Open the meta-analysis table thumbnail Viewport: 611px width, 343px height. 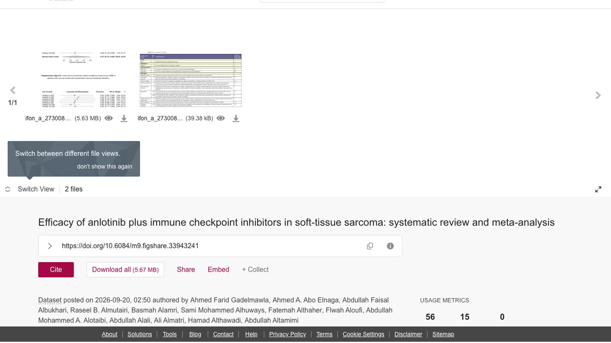pyautogui.click(x=190, y=80)
